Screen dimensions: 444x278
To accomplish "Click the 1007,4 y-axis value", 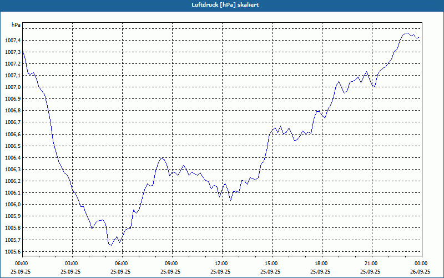I will (x=13, y=41).
